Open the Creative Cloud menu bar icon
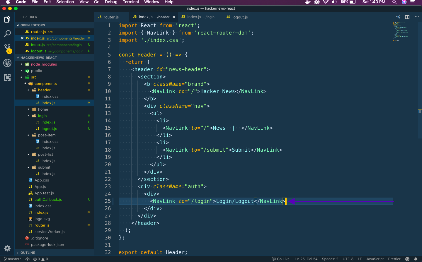422x262 pixels. click(x=317, y=2)
